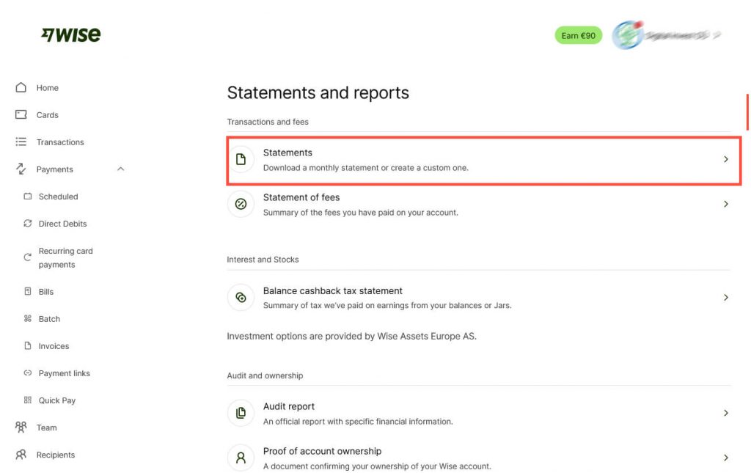Click the Audit report document icon
Viewport: 751px width, 473px height.
pos(241,413)
